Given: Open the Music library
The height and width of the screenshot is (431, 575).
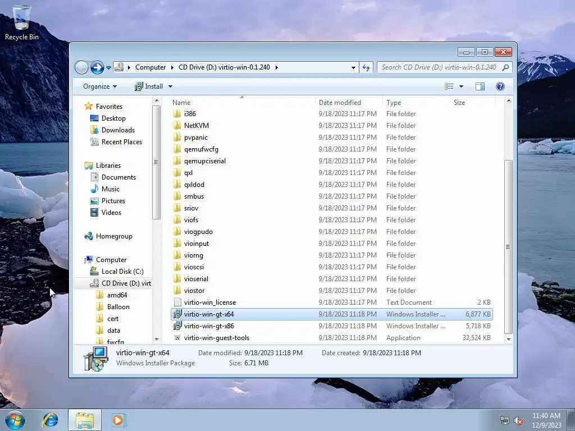Looking at the screenshot, I should 105,189.
